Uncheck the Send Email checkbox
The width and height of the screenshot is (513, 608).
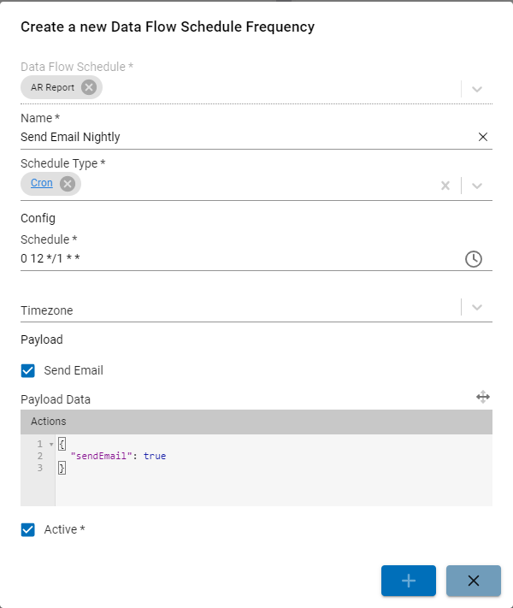pyautogui.click(x=28, y=370)
